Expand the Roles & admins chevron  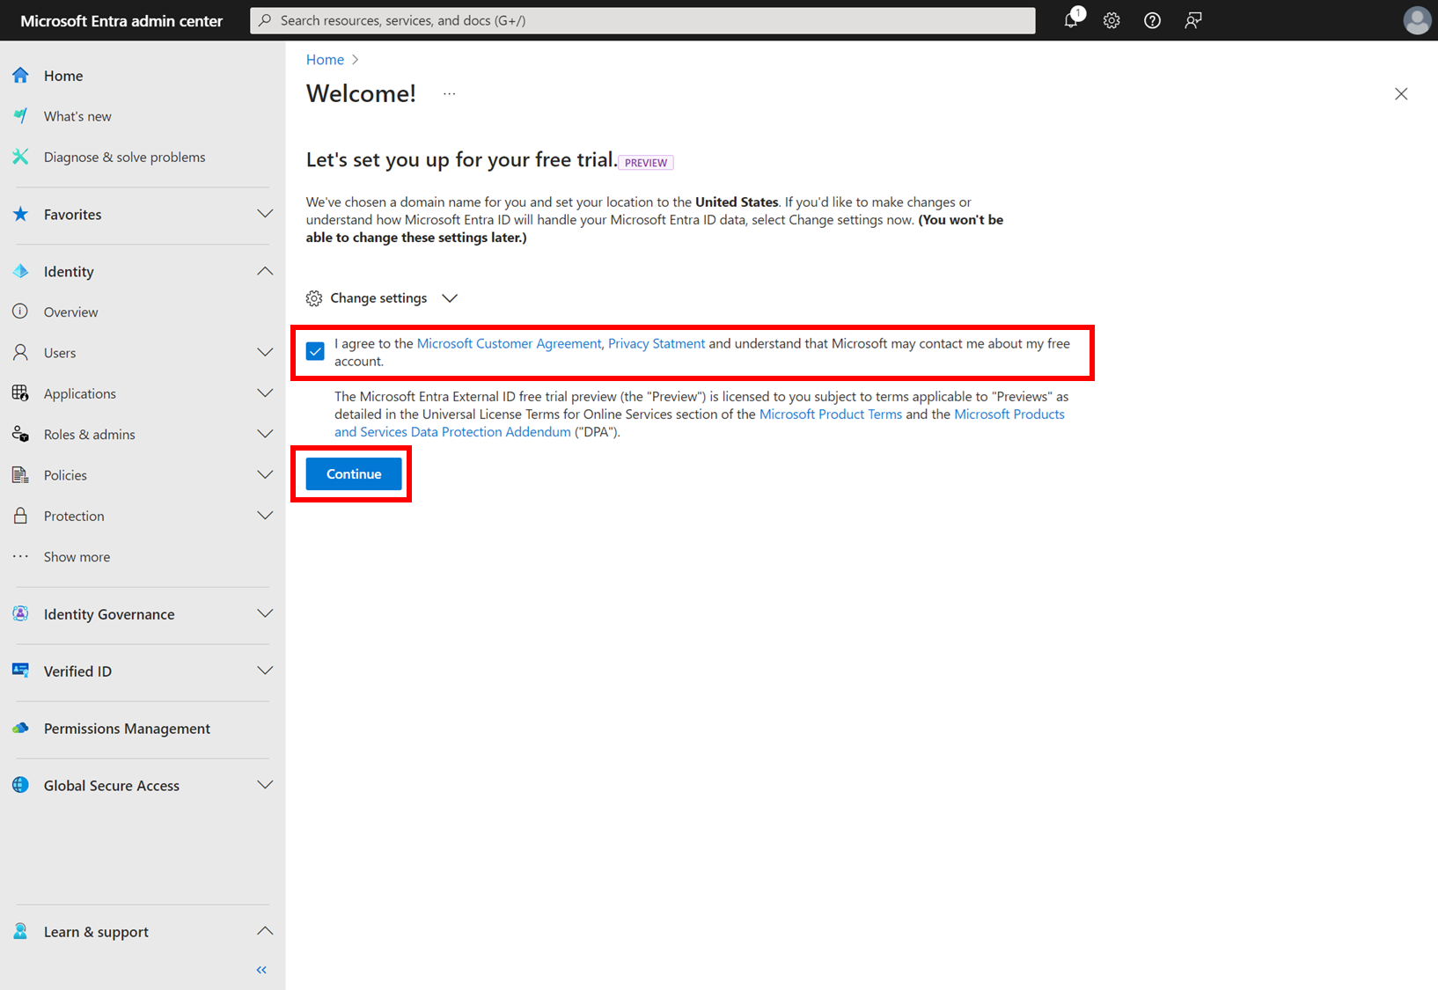coord(265,434)
